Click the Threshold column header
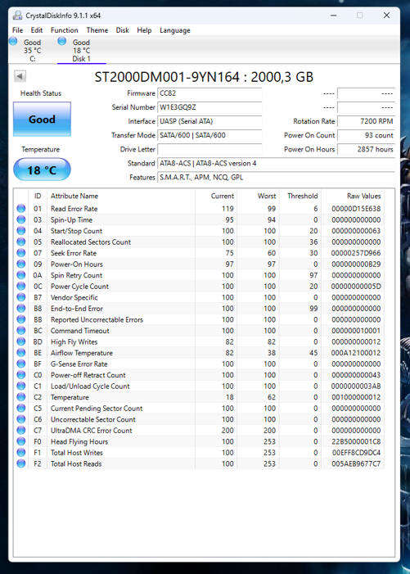The height and width of the screenshot is (574, 410). (x=303, y=196)
